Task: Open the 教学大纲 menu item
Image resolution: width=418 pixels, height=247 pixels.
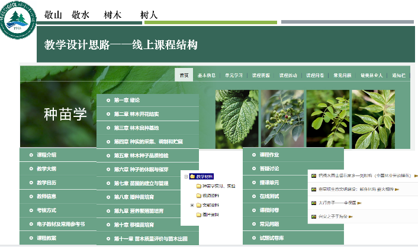Action: click(x=47, y=169)
